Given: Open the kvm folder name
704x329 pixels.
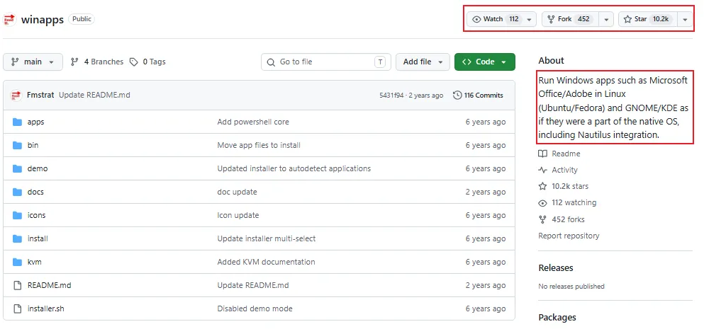Looking at the screenshot, I should tap(35, 262).
